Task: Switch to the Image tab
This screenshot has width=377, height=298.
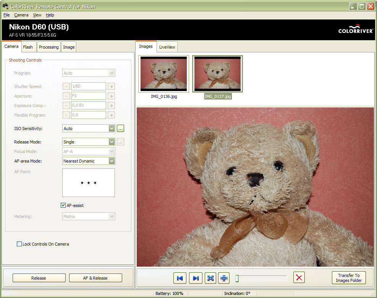Action: tap(69, 47)
